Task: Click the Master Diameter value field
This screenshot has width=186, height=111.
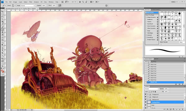Action: [182, 42]
